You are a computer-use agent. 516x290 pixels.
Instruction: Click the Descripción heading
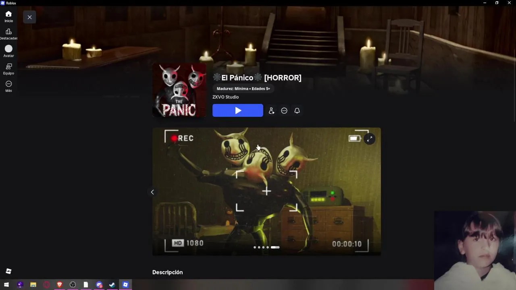(167, 272)
